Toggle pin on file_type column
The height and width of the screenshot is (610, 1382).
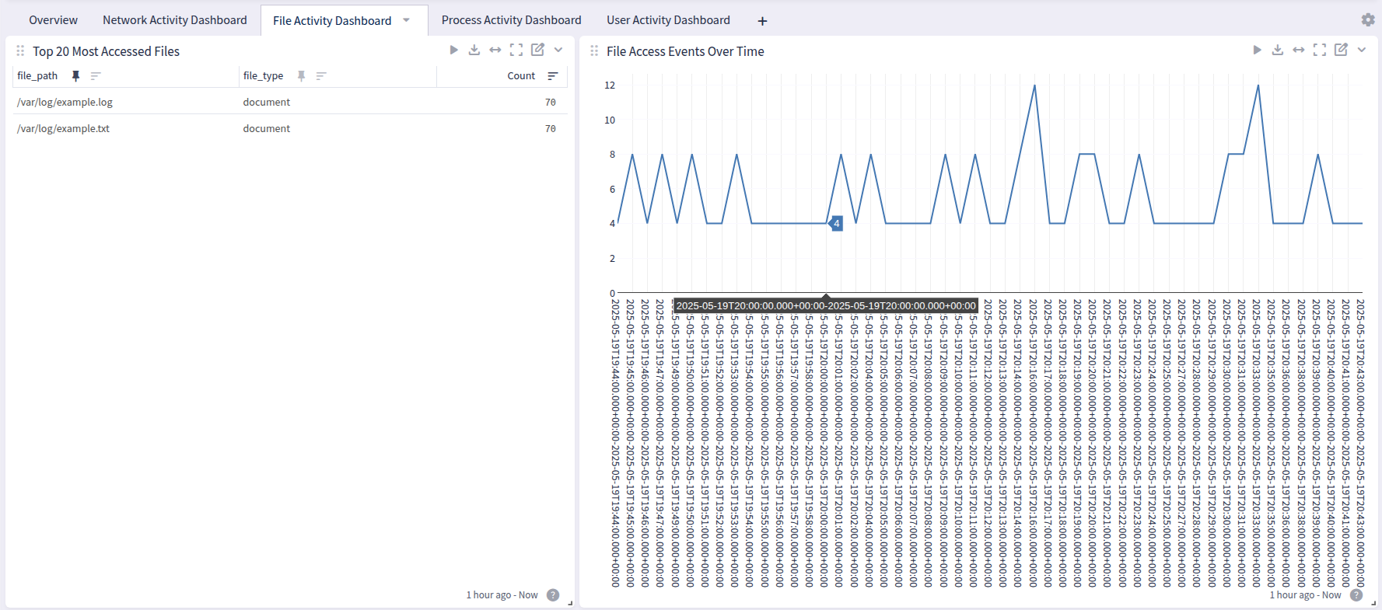coord(301,76)
